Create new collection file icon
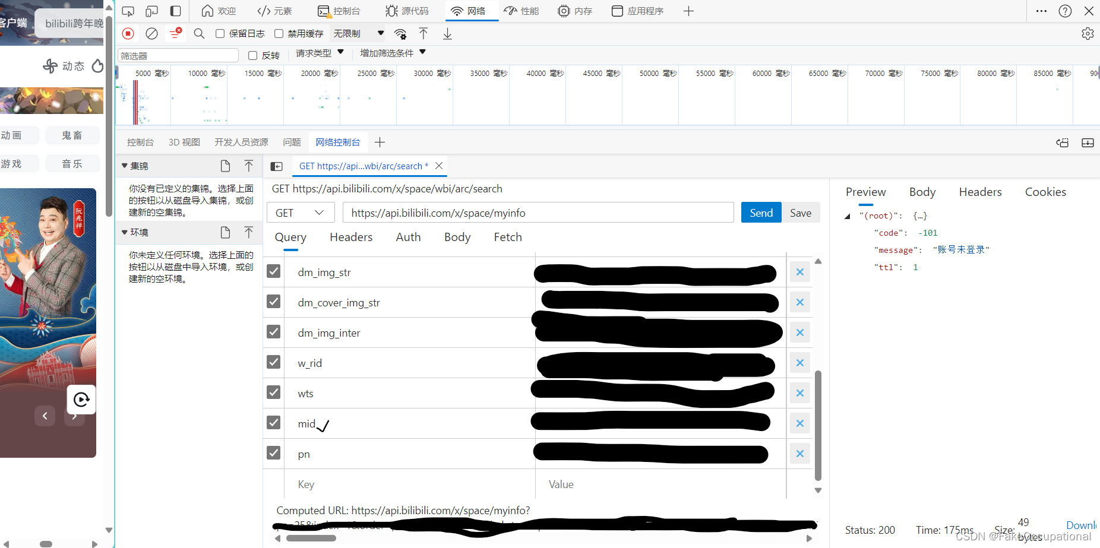 [225, 166]
